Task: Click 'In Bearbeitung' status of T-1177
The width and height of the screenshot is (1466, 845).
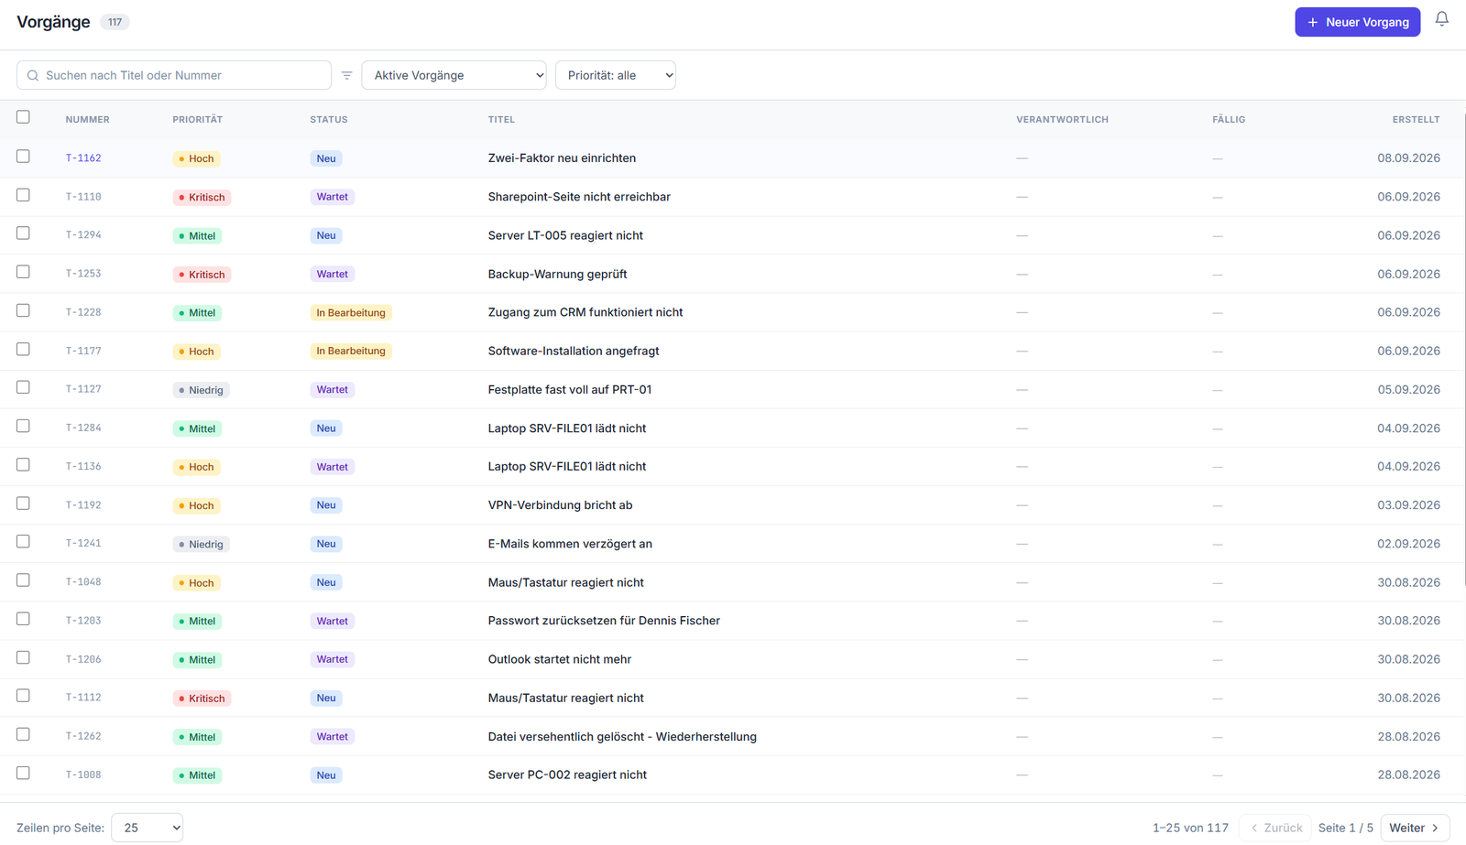Action: tap(351, 352)
